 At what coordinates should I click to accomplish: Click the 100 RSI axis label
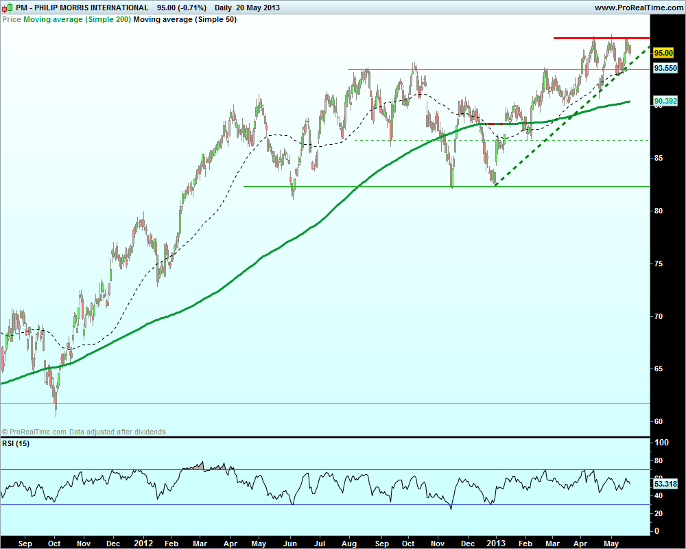661,443
